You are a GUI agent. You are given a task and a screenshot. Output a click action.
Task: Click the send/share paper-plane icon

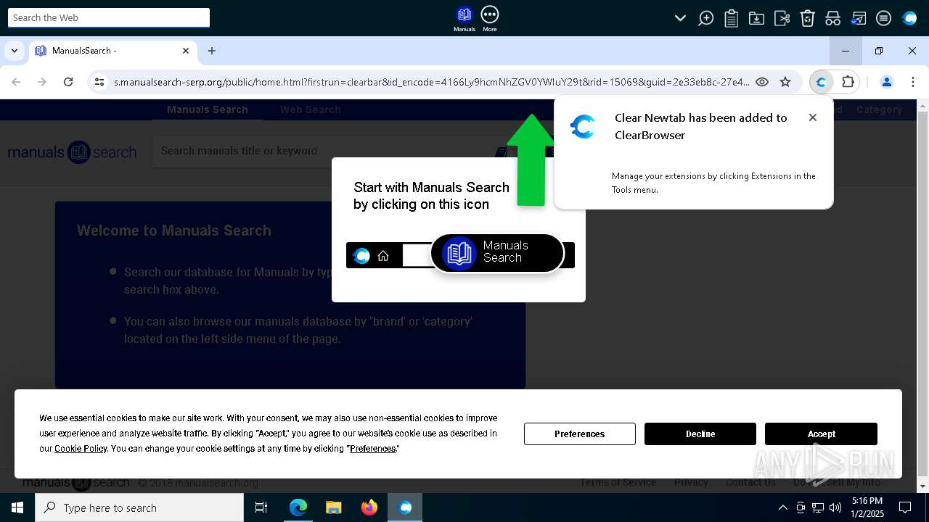859,18
